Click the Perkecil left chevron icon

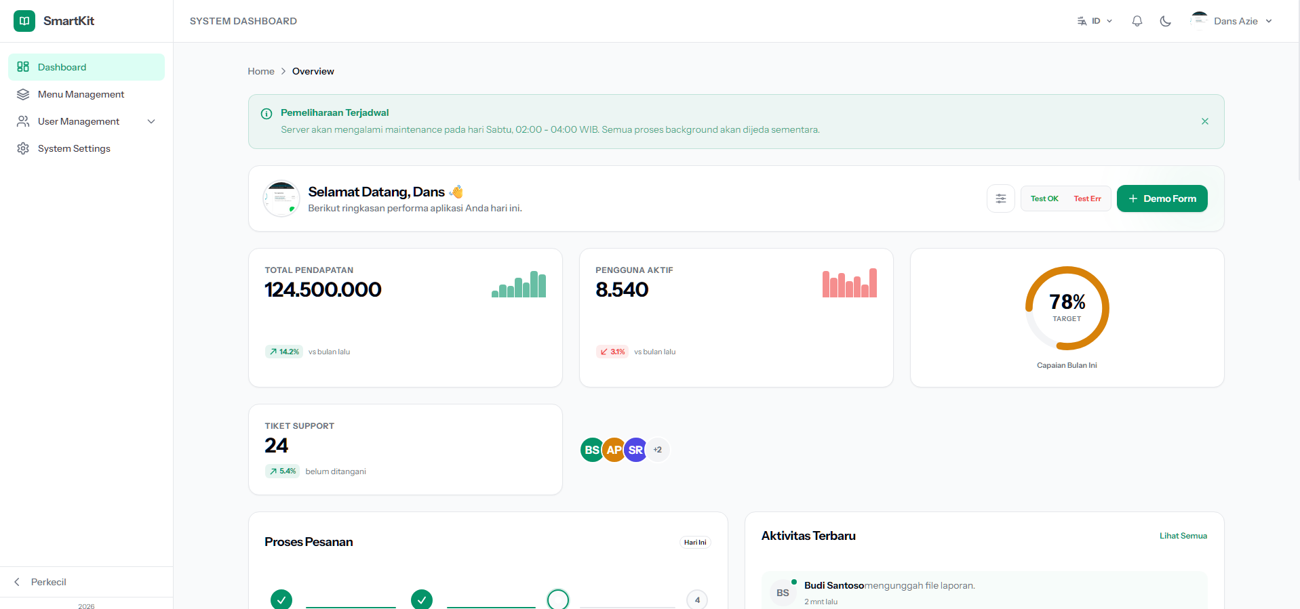[17, 582]
